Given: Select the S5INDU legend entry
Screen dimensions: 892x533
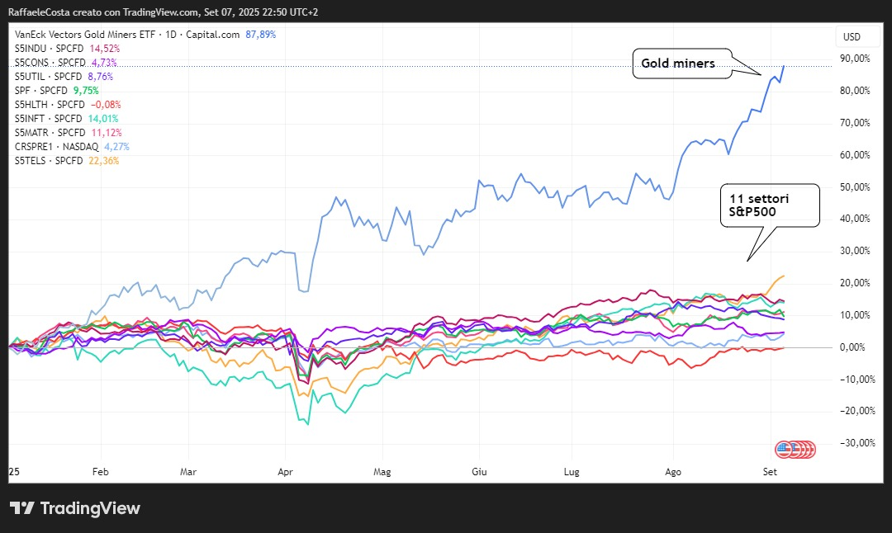Looking at the screenshot, I should point(67,49).
